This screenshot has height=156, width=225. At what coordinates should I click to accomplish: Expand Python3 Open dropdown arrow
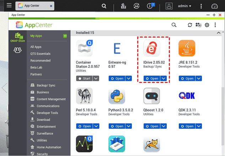click(129, 126)
